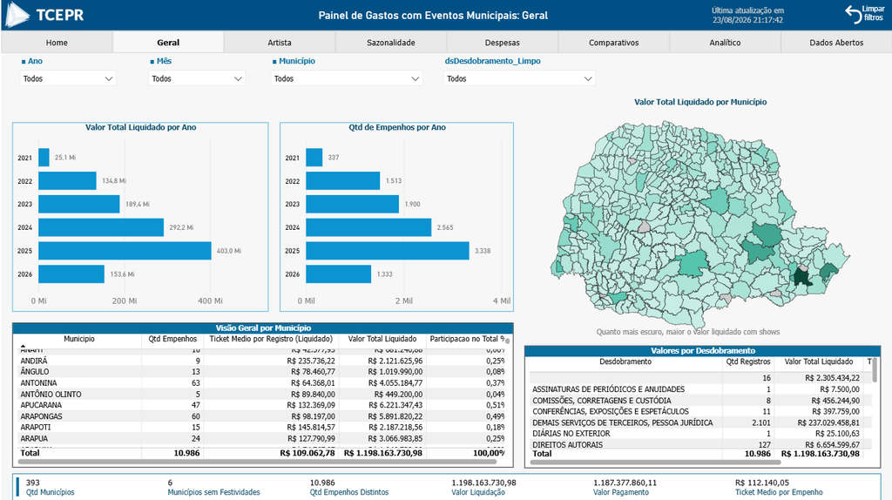This screenshot has height=500, width=892.
Task: Click the vertical scrollbar of Desdobramento table
Action: coord(875,370)
